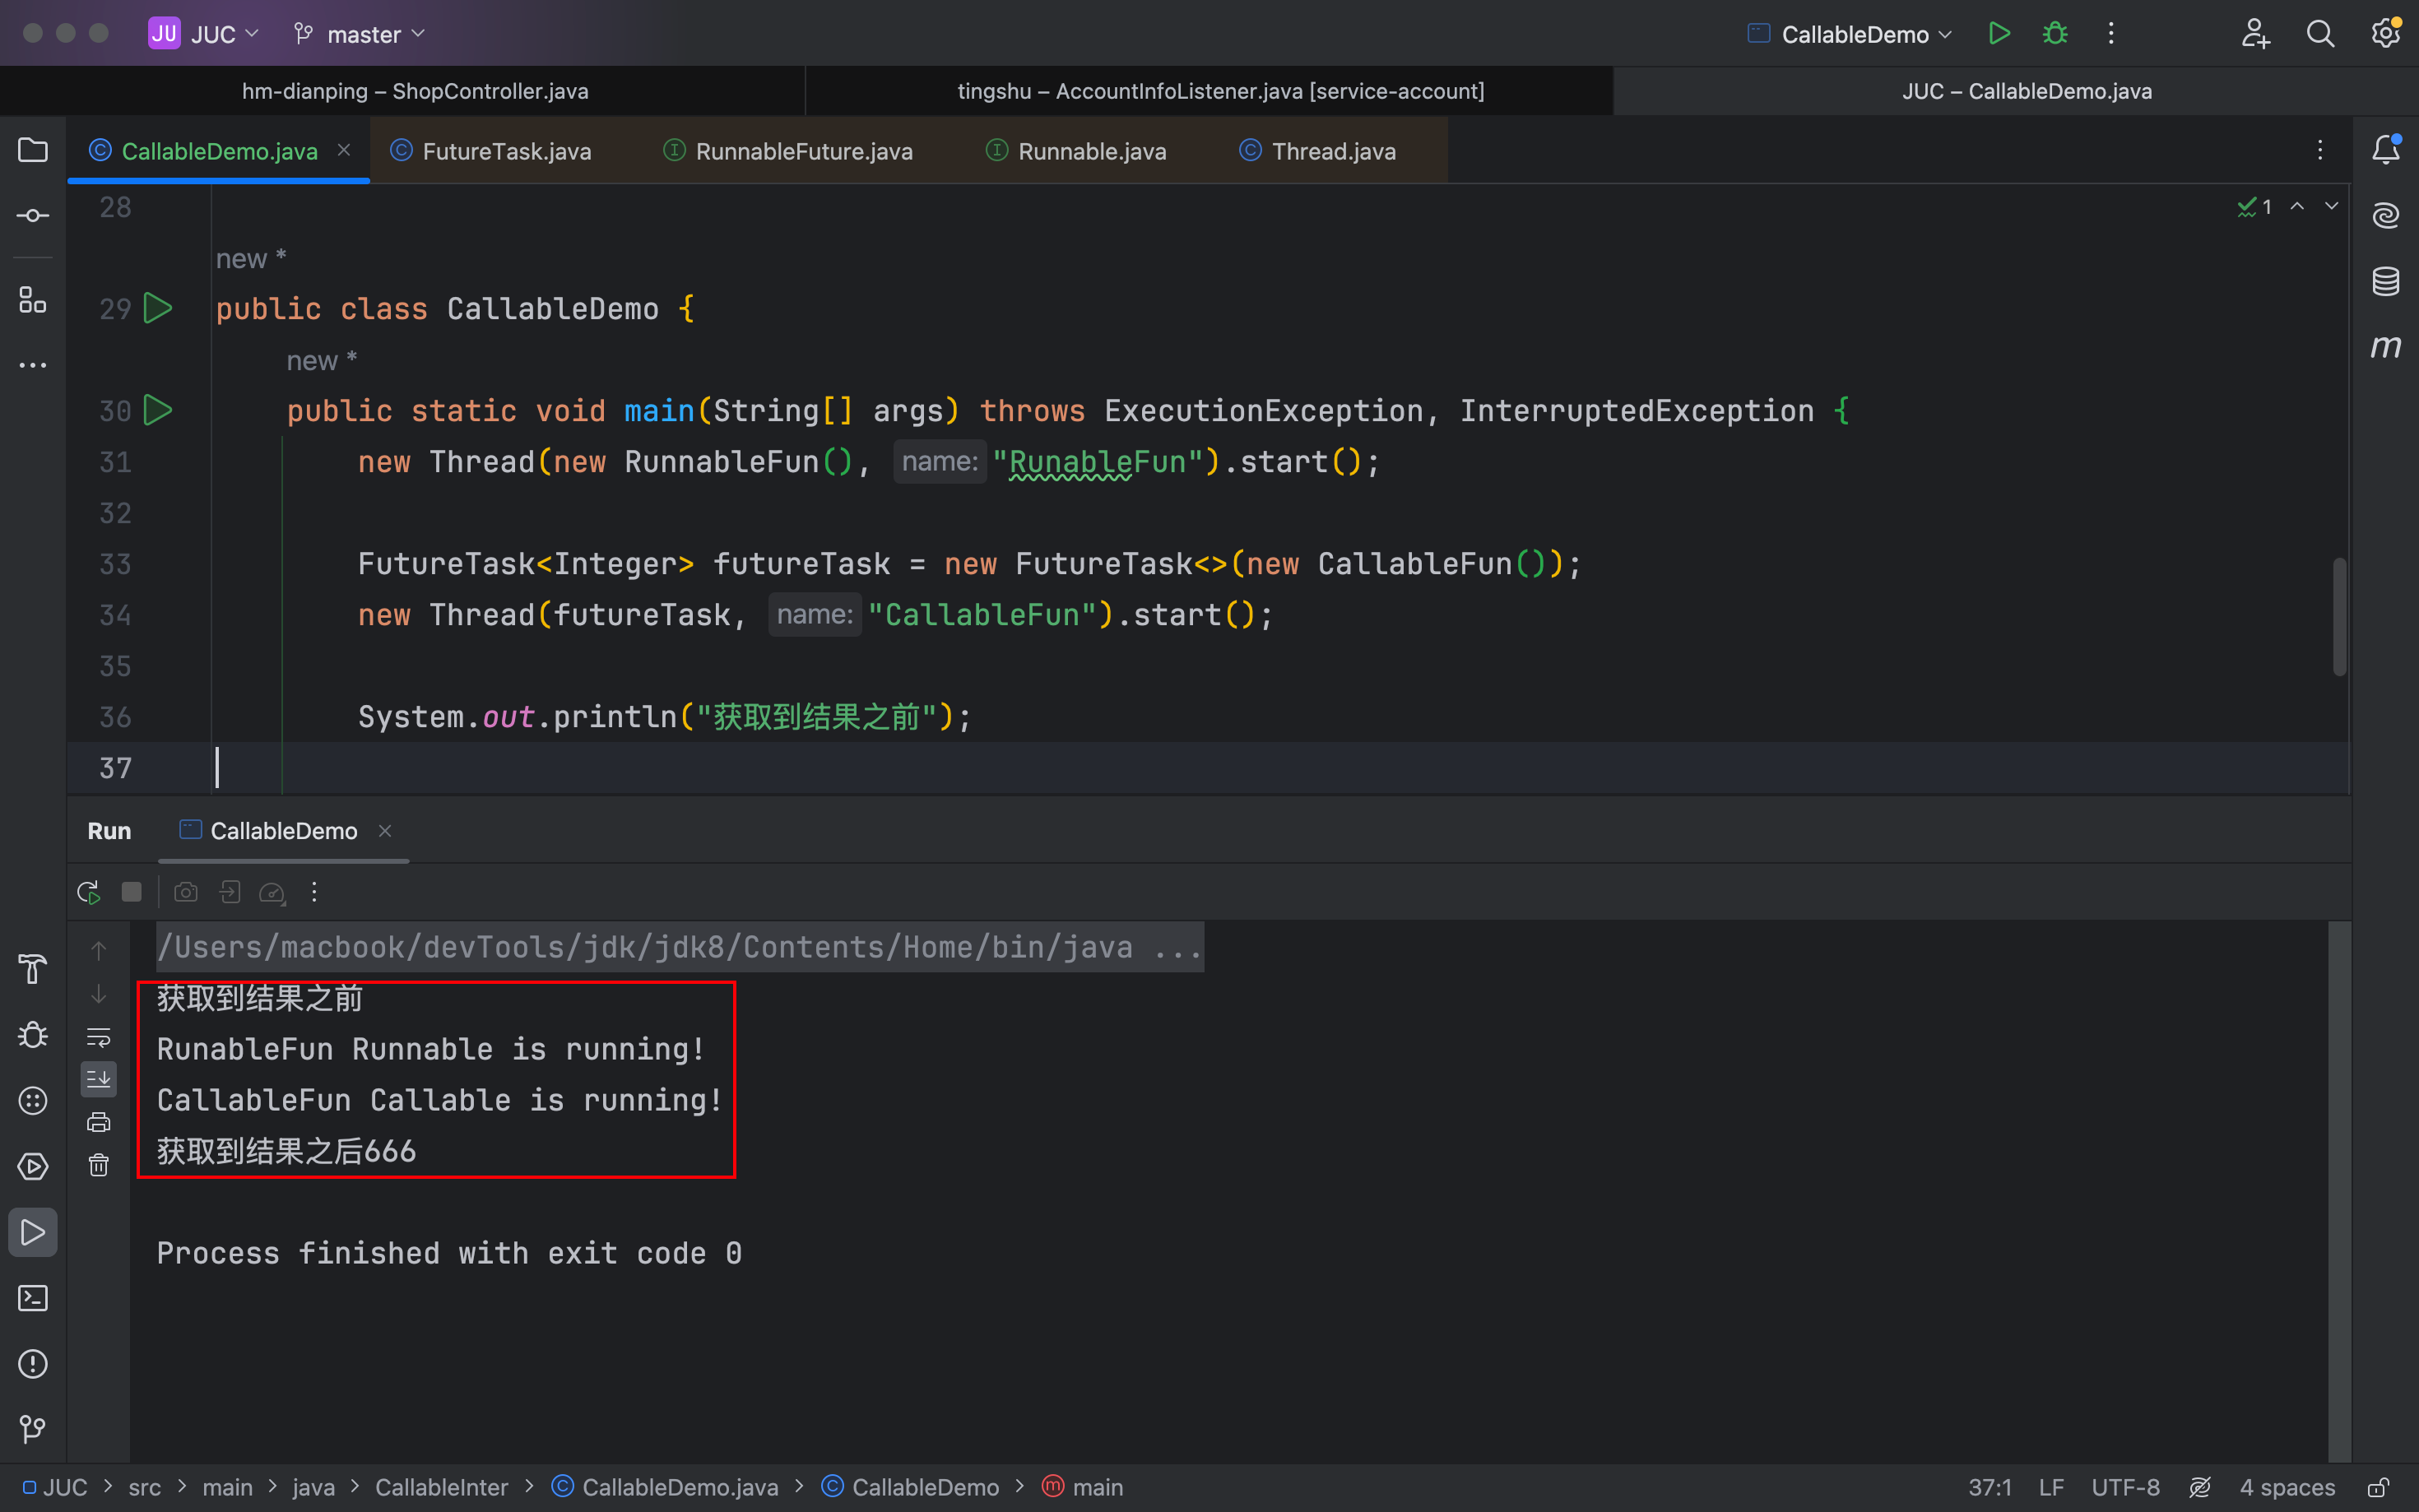
Task: Open 4 spaces indent settings
Action: pyautogui.click(x=2287, y=1487)
